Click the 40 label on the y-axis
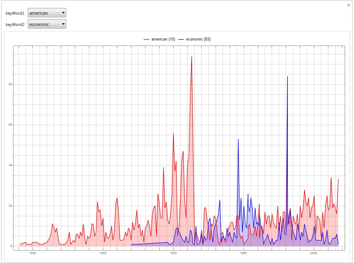This screenshot has height=263, width=354. (10, 165)
